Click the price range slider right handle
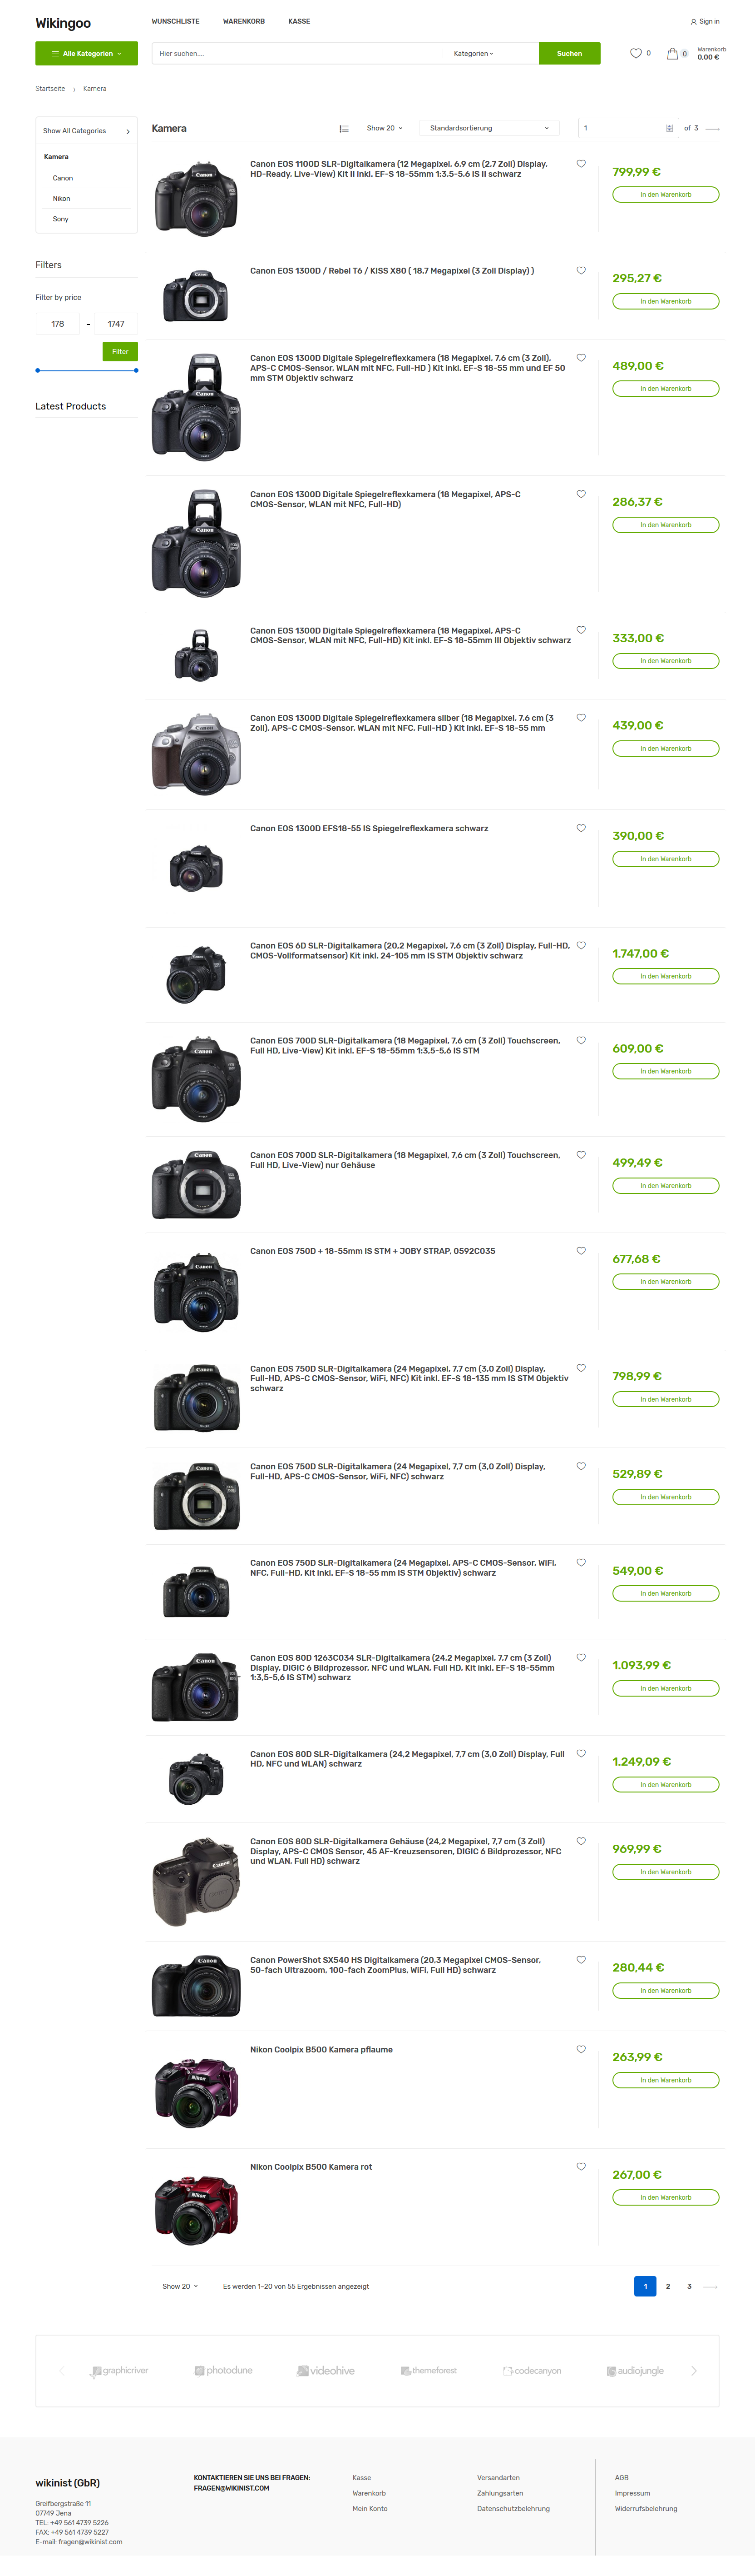This screenshot has width=755, height=2576. (136, 370)
